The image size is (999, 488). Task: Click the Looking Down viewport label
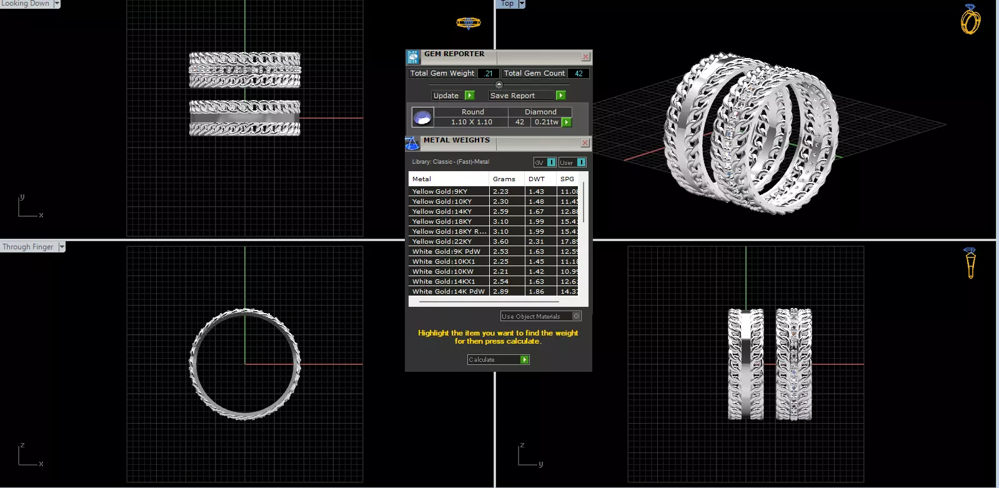[26, 4]
